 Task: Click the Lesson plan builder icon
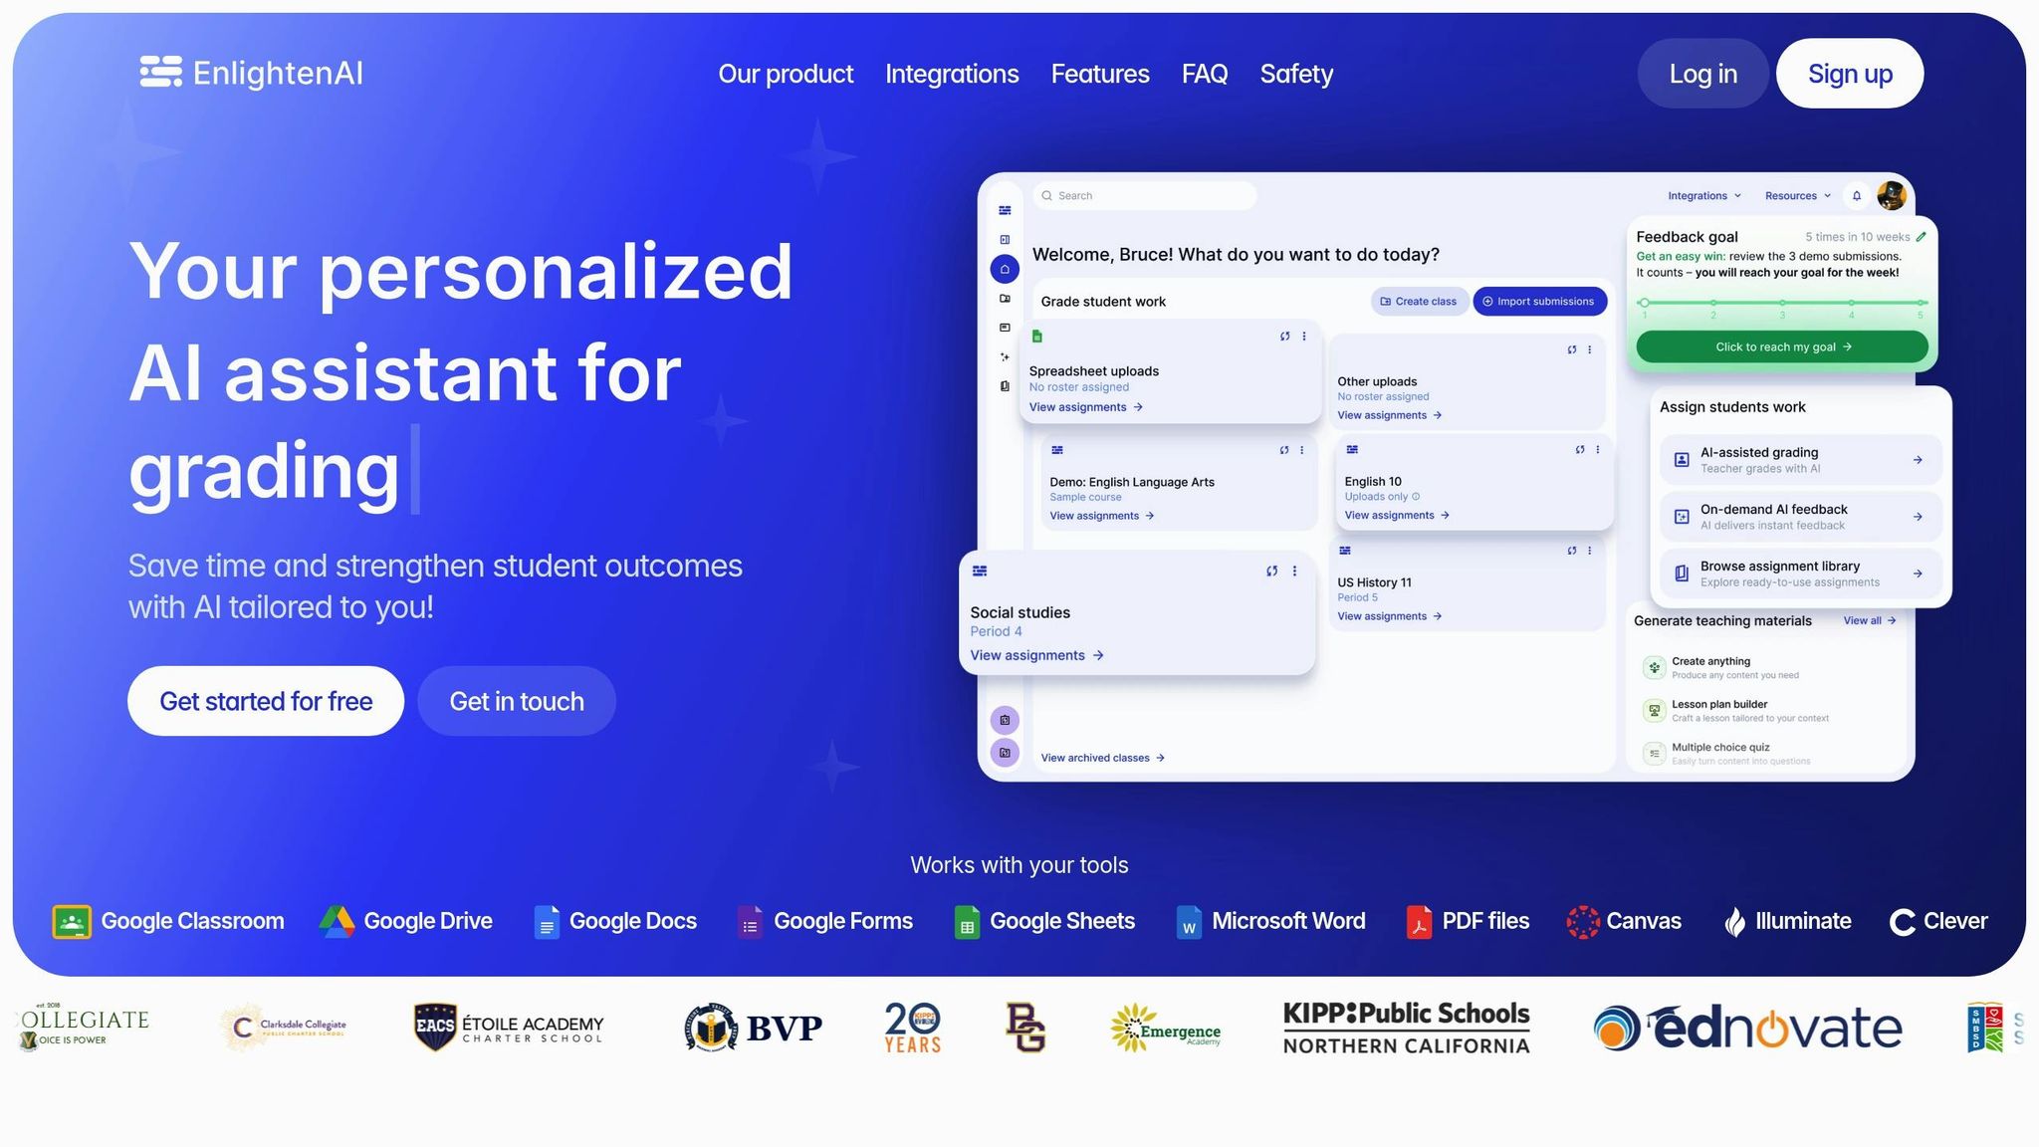pyautogui.click(x=1654, y=711)
